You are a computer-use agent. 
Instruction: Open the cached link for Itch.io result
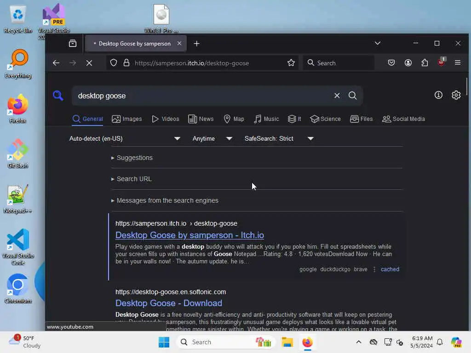coord(390,269)
